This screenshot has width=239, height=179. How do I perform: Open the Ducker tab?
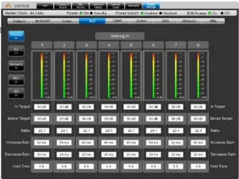pos(67,21)
